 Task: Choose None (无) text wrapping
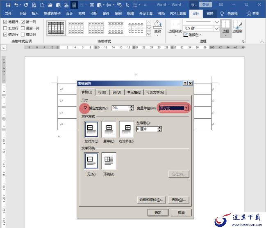click(91, 161)
